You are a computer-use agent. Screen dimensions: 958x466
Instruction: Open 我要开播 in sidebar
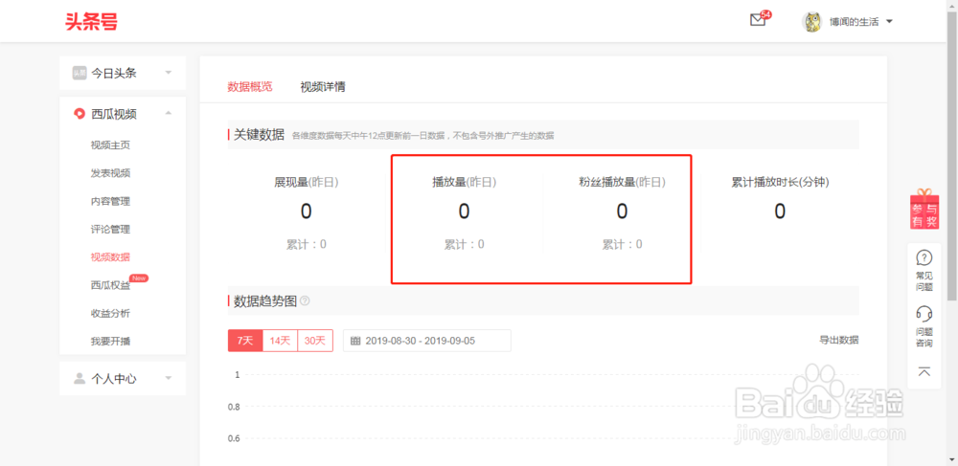click(x=110, y=342)
